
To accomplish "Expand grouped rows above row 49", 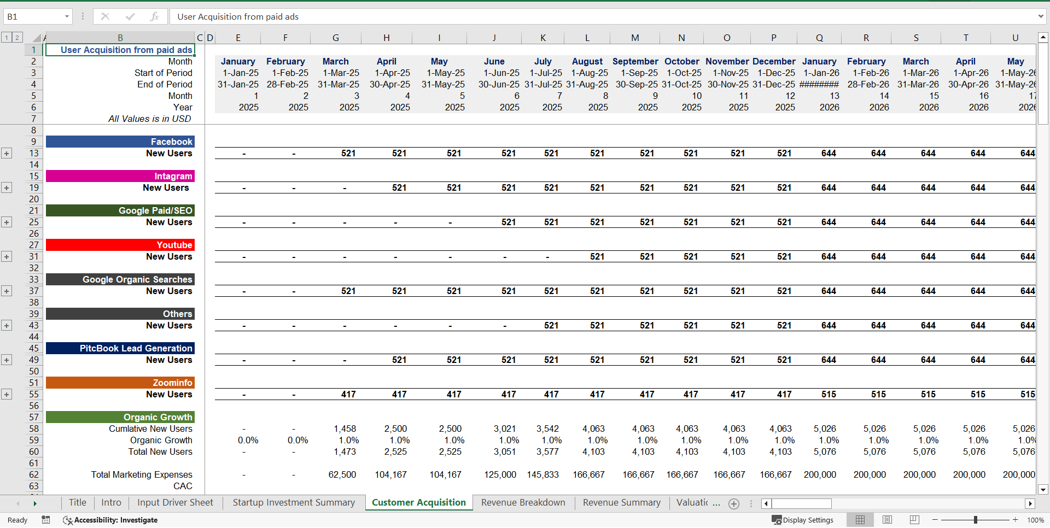I will [7, 360].
